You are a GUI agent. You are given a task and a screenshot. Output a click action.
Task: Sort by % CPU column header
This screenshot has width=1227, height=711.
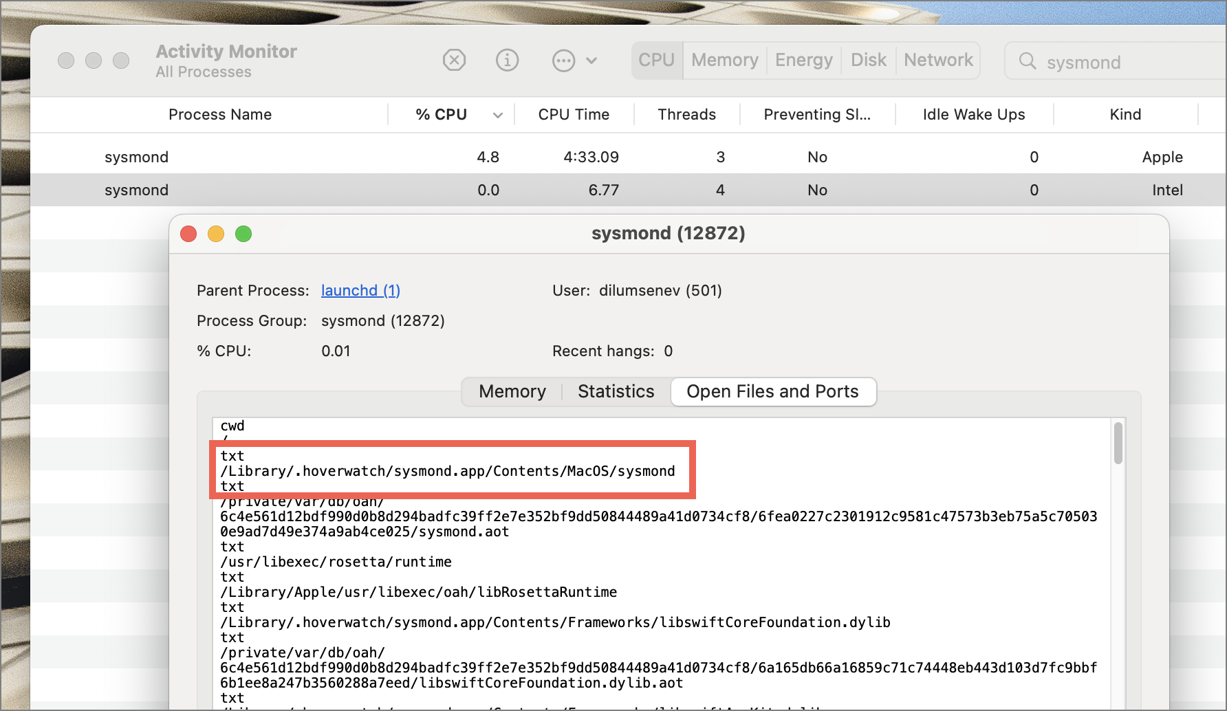point(442,115)
